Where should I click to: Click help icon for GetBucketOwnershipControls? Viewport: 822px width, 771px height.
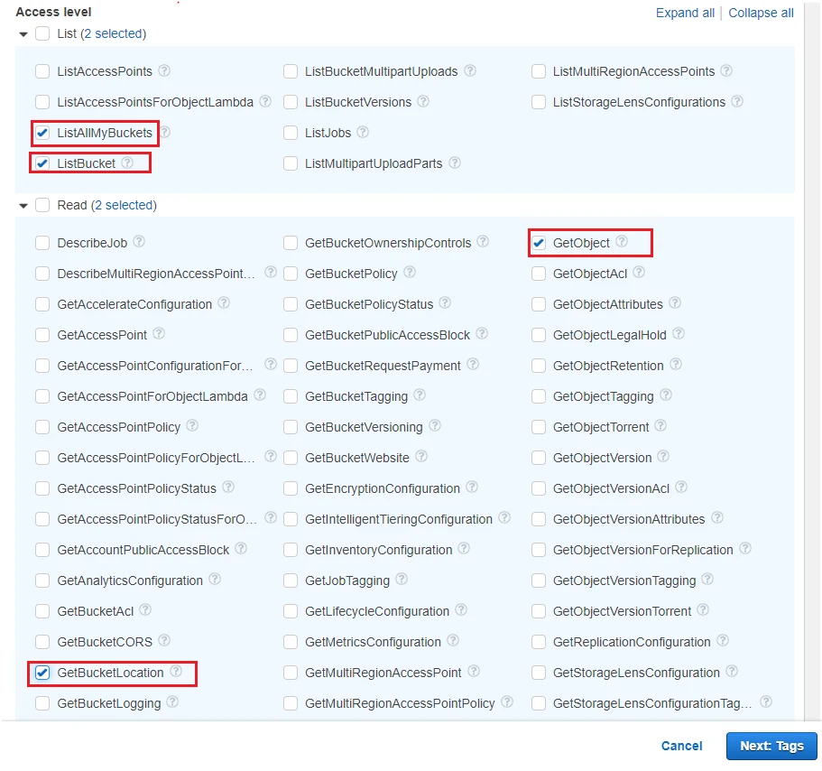click(483, 241)
